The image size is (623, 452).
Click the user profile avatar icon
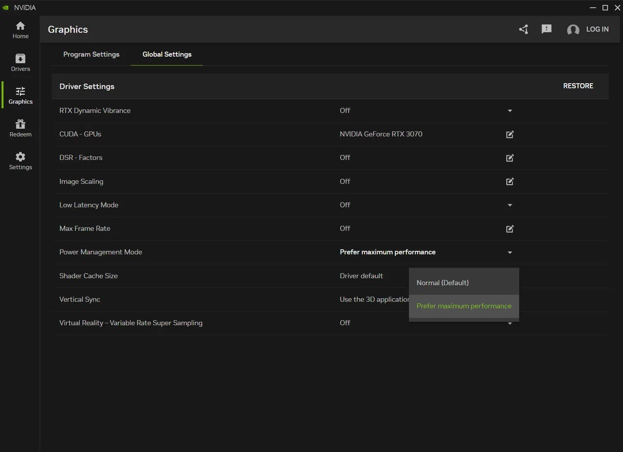coord(573,30)
